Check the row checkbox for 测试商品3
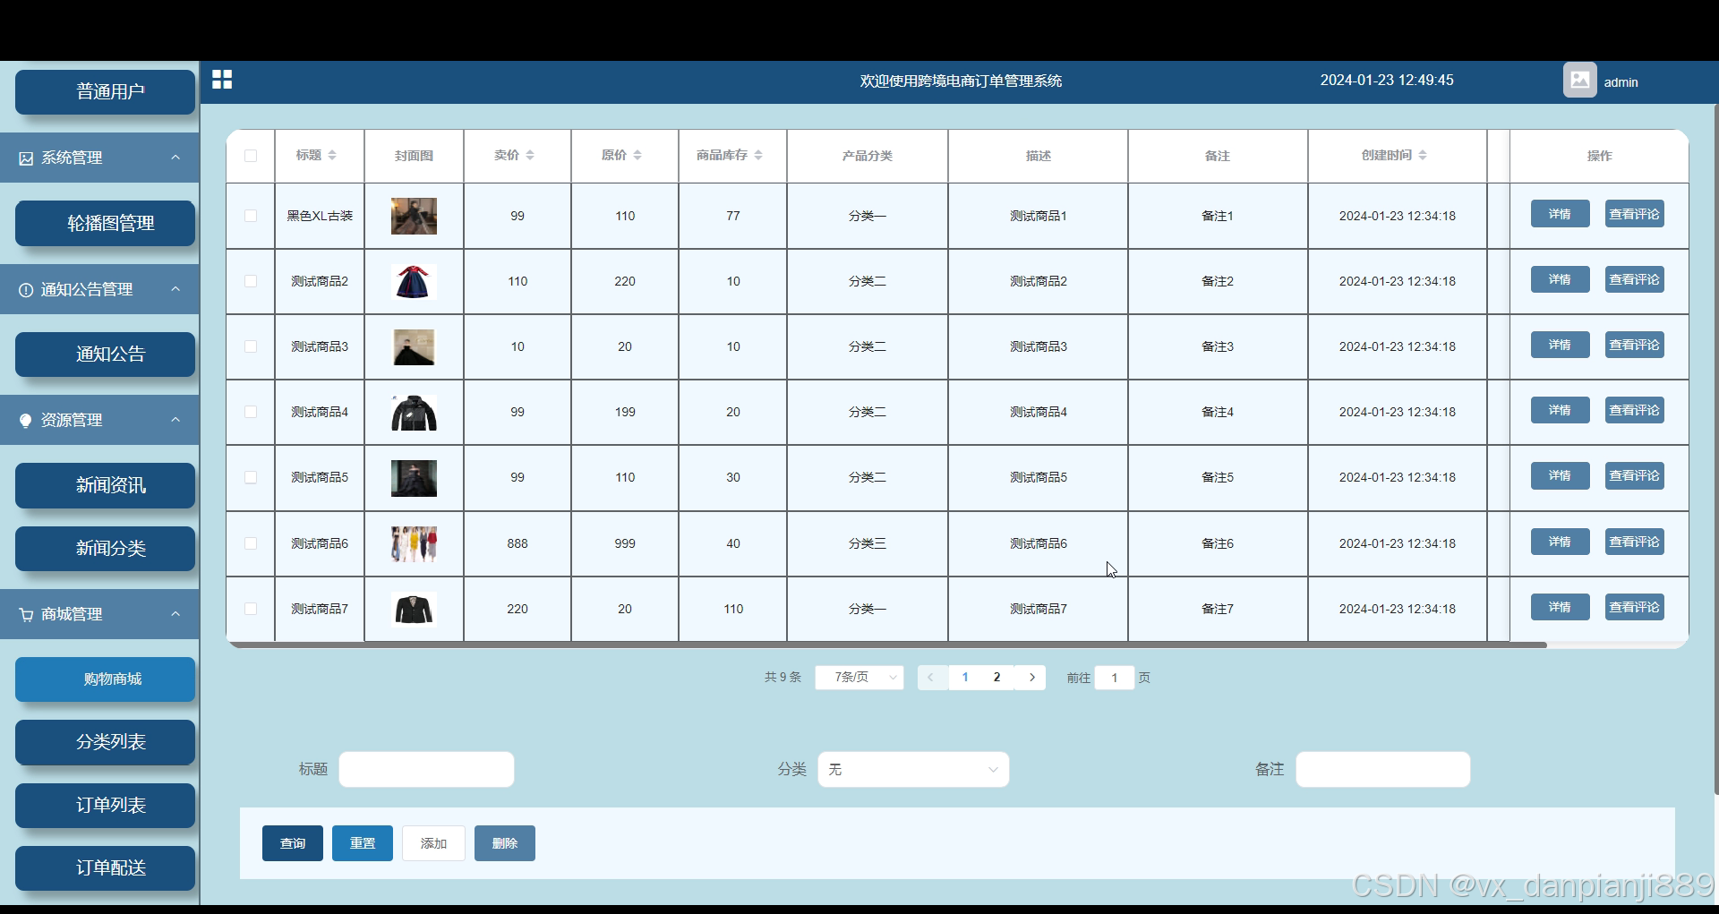1719x914 pixels. tap(251, 346)
